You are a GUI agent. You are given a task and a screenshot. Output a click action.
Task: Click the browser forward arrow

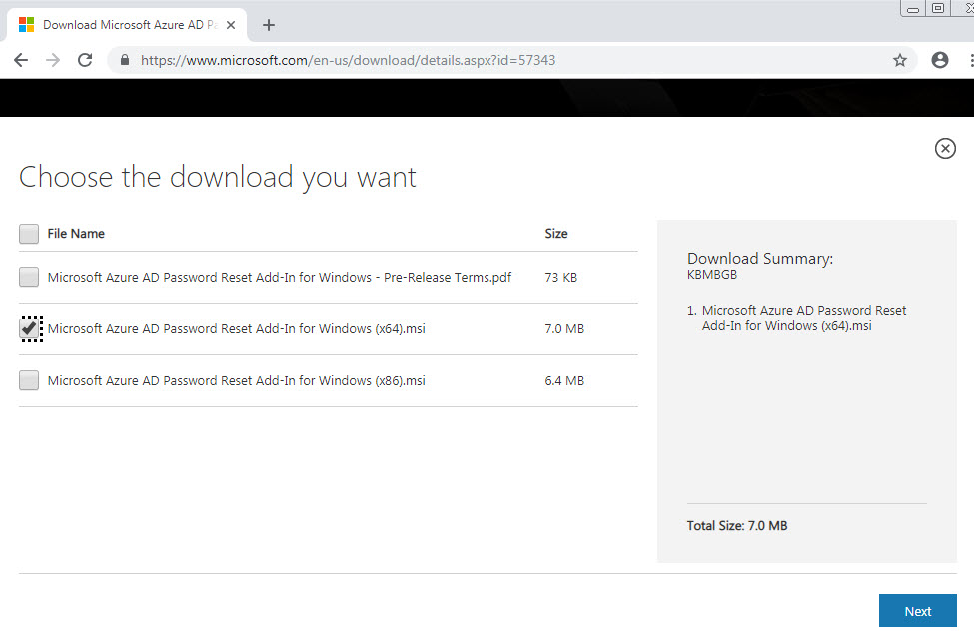53,60
